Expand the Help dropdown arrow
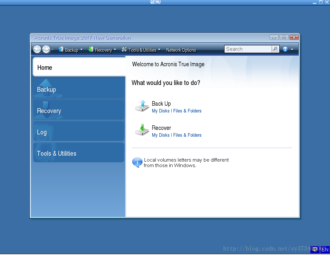Viewport: 330px width, 255px height. tap(292, 49)
